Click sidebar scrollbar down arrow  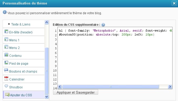[x=47, y=97]
